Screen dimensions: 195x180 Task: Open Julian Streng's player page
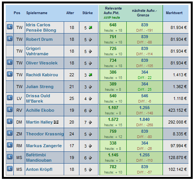pos(40,87)
